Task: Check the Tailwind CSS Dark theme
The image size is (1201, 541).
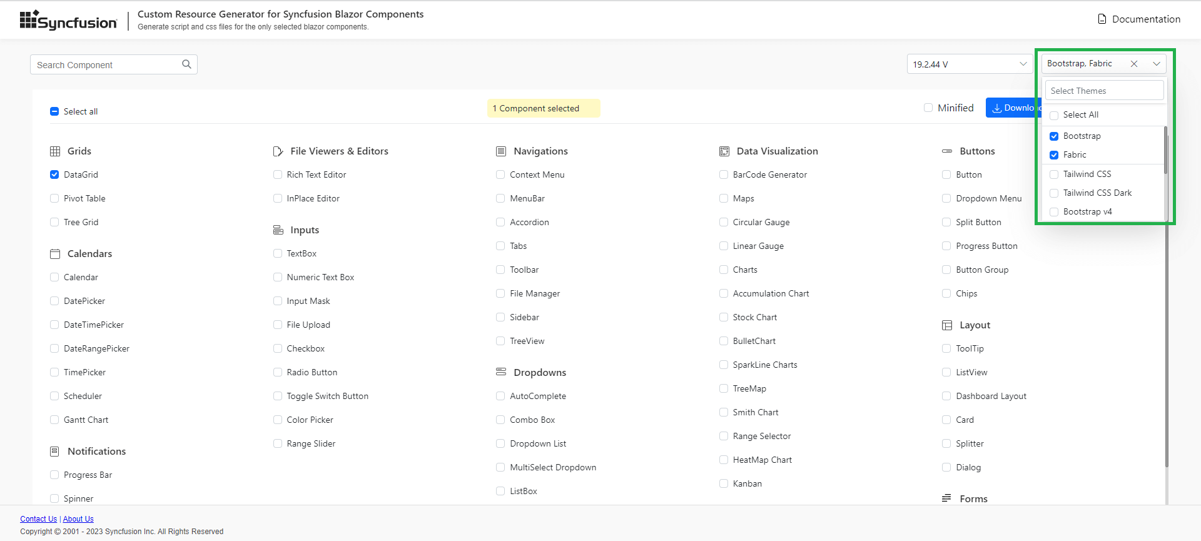Action: pyautogui.click(x=1054, y=193)
